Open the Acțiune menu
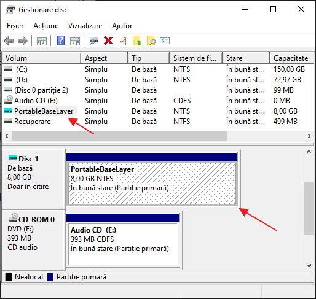The height and width of the screenshot is (299, 316). (x=46, y=26)
